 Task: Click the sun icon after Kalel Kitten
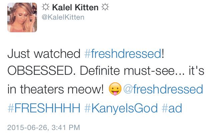click(x=105, y=7)
